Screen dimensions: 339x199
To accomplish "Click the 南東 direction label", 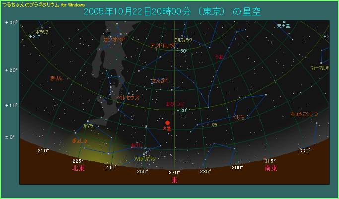I will coord(271,169).
